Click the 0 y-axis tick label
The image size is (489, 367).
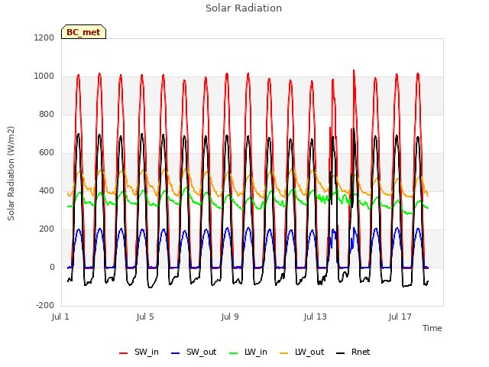[x=52, y=267]
